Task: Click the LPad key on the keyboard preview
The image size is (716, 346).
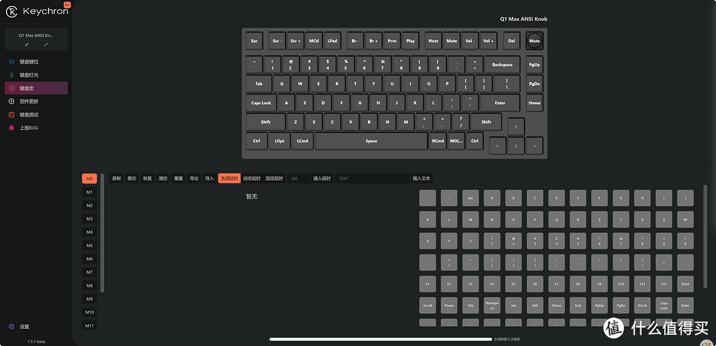Action: click(x=332, y=40)
